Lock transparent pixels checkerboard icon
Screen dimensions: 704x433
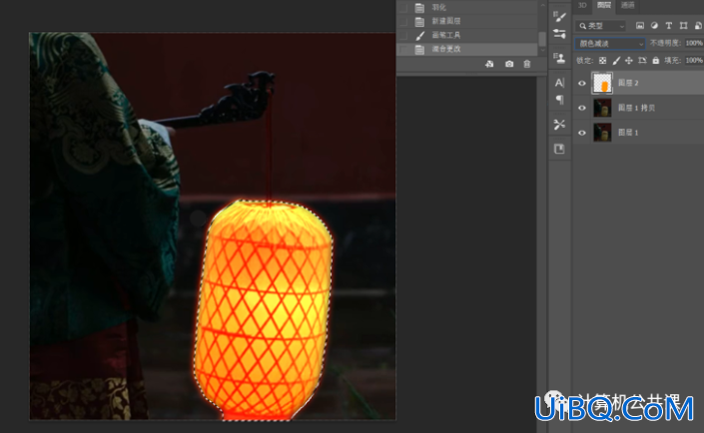pos(602,60)
